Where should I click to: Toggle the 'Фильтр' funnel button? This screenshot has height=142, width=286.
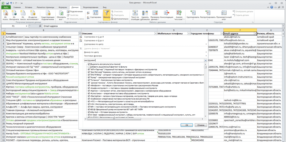pos(106,15)
